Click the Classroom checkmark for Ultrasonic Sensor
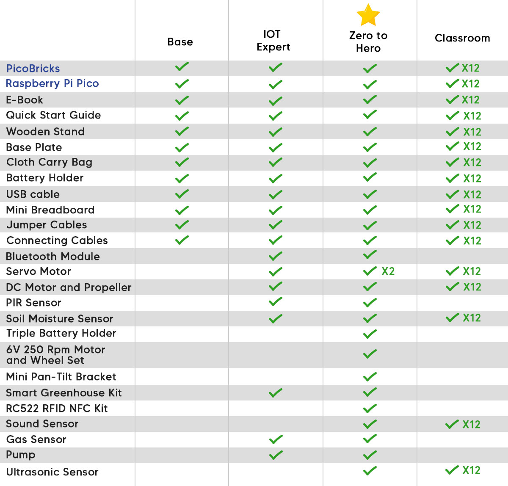The image size is (508, 486). tap(453, 470)
